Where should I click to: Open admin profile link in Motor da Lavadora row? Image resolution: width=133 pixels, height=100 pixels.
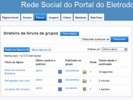(39, 71)
